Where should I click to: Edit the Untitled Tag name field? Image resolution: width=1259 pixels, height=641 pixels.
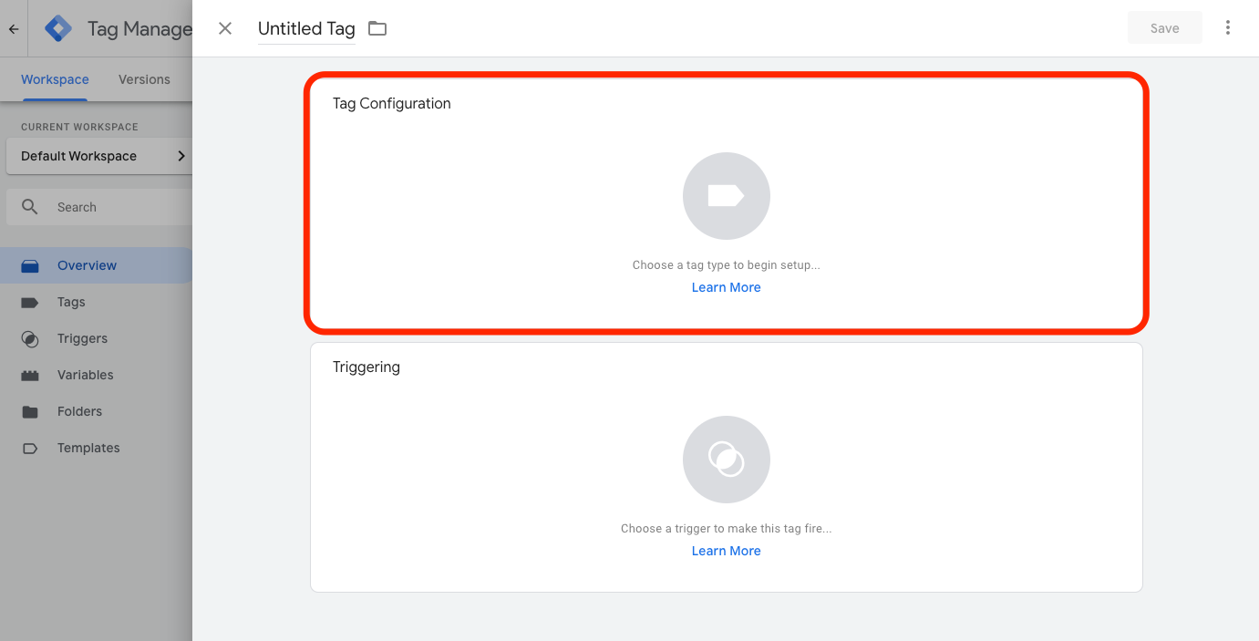(x=306, y=28)
